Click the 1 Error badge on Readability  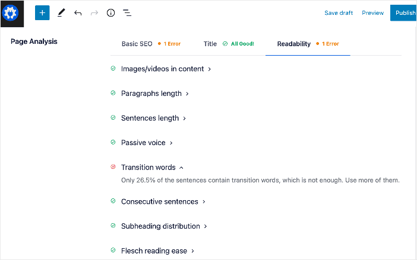pyautogui.click(x=327, y=44)
